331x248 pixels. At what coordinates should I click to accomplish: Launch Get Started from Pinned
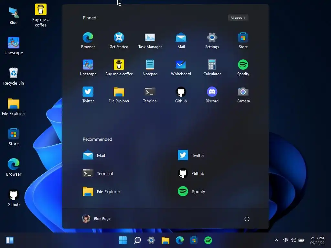tap(119, 40)
